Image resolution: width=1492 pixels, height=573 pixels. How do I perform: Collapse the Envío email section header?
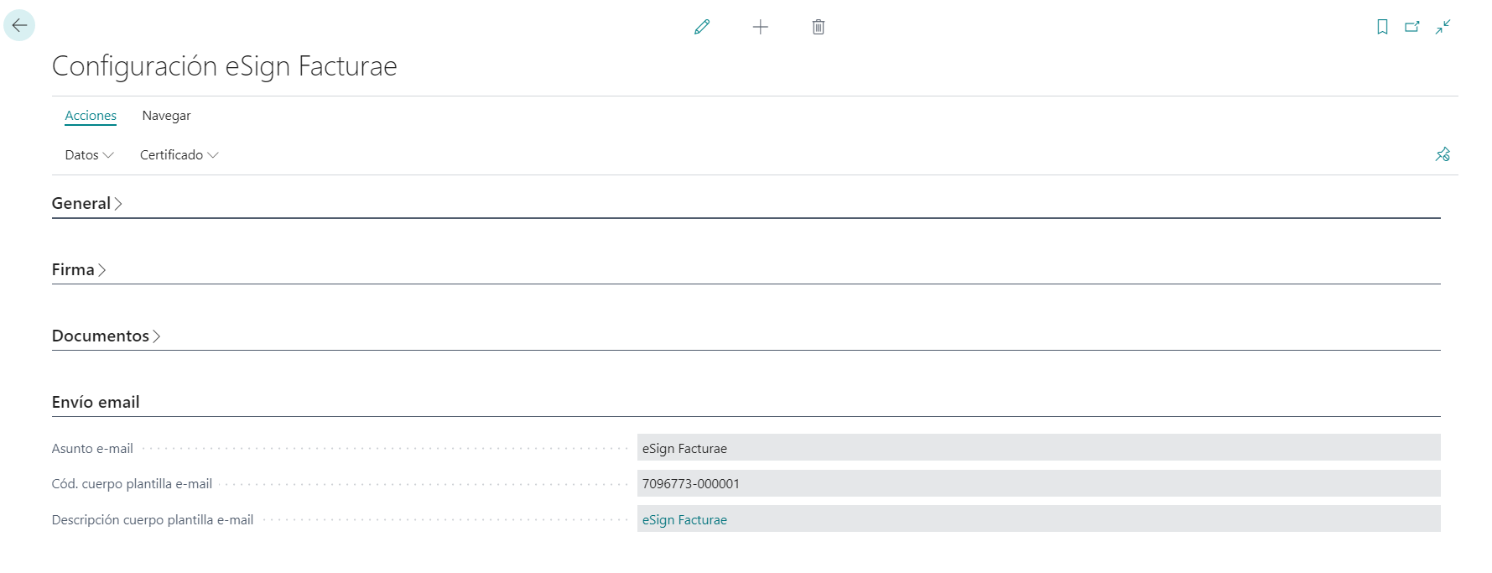[x=96, y=403]
